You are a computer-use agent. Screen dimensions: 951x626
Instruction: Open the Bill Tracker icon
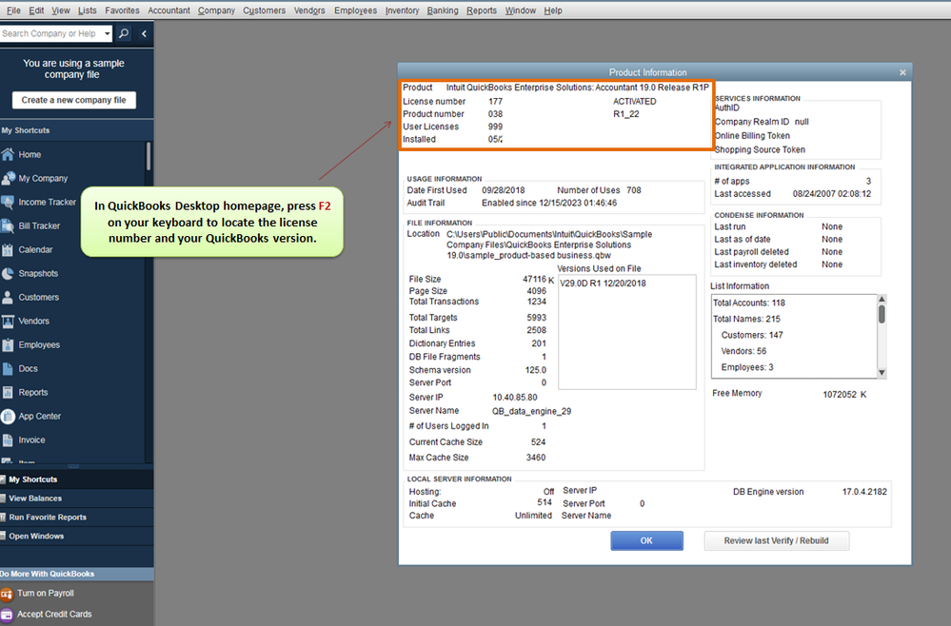click(x=8, y=226)
